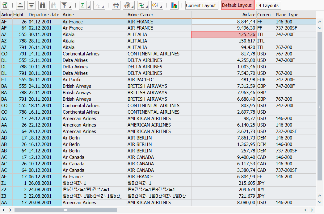324x214 pixels.
Task: Select airfare value 98,77
Action: (224, 119)
